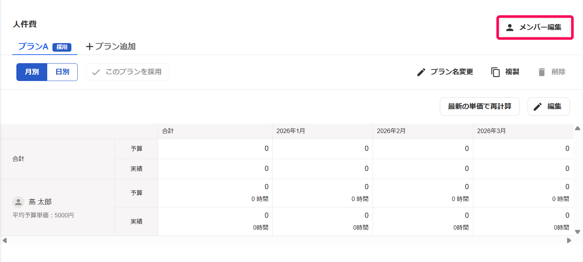
Task: Click the horizontal scroll left arrow
Action: [4, 240]
